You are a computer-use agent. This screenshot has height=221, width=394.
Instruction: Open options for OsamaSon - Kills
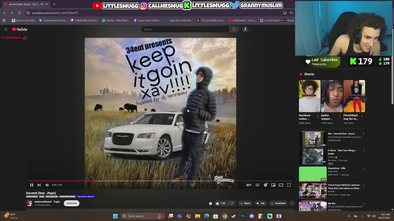[364, 169]
